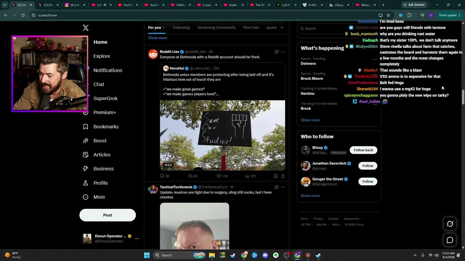The image size is (465, 261).
Task: Open Chrome extensions puzzle icon
Action: (409, 15)
